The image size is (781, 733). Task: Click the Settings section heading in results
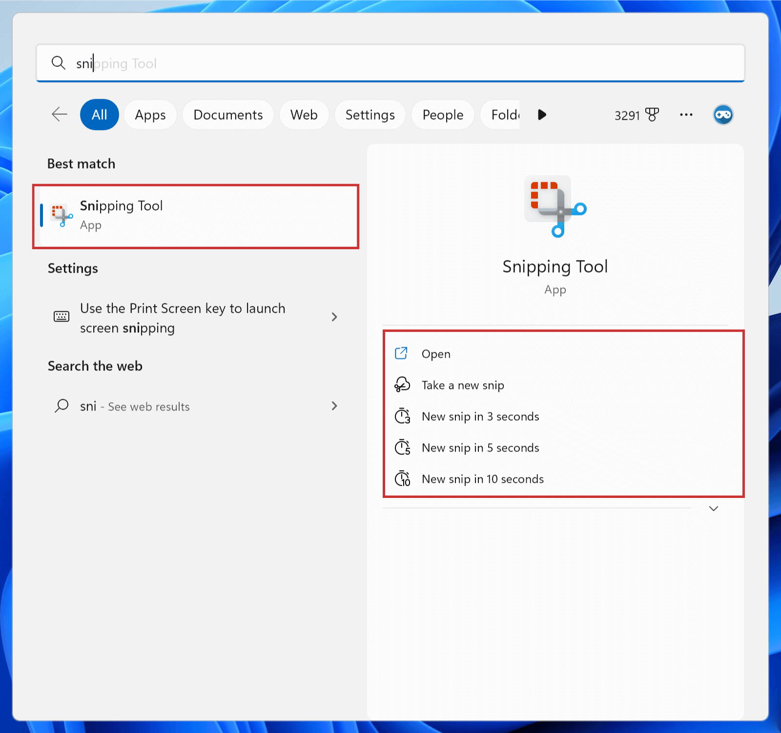[73, 269]
